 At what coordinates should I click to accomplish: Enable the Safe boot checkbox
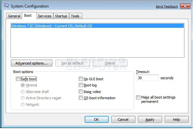click(18, 79)
